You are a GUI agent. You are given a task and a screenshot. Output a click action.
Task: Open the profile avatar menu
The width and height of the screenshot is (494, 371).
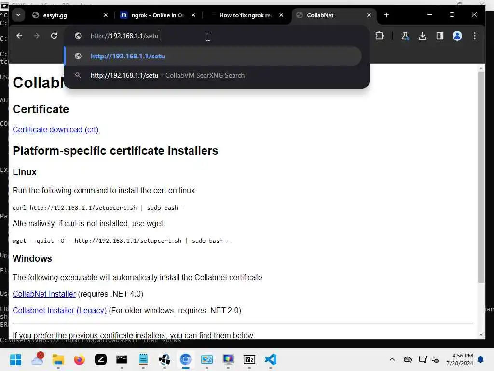[x=457, y=36]
